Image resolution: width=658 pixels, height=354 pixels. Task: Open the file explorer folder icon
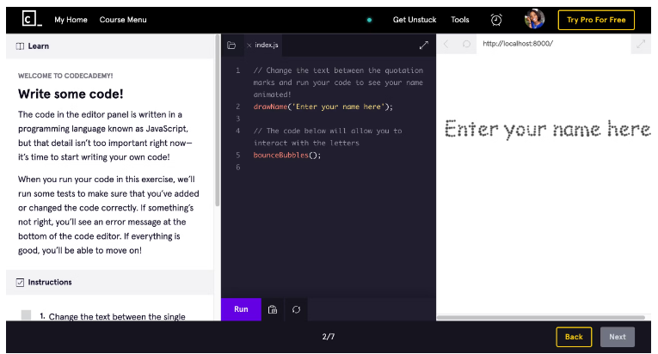point(231,45)
